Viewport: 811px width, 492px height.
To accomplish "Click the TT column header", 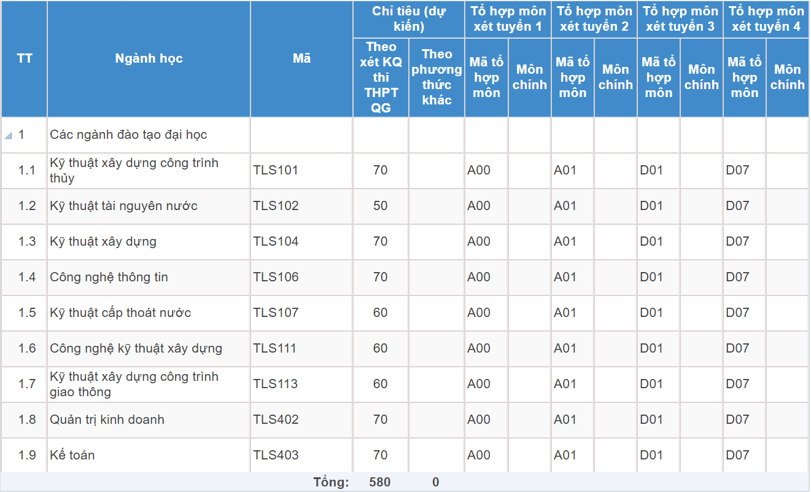I will point(25,59).
